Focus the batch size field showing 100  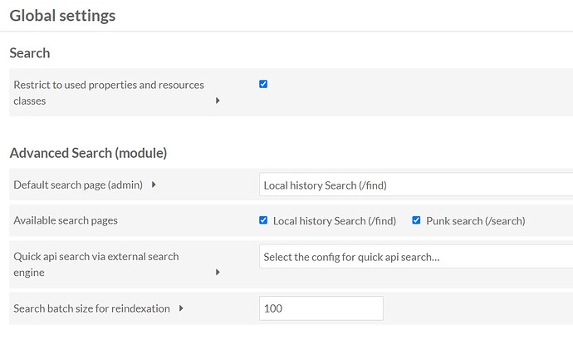pyautogui.click(x=321, y=308)
